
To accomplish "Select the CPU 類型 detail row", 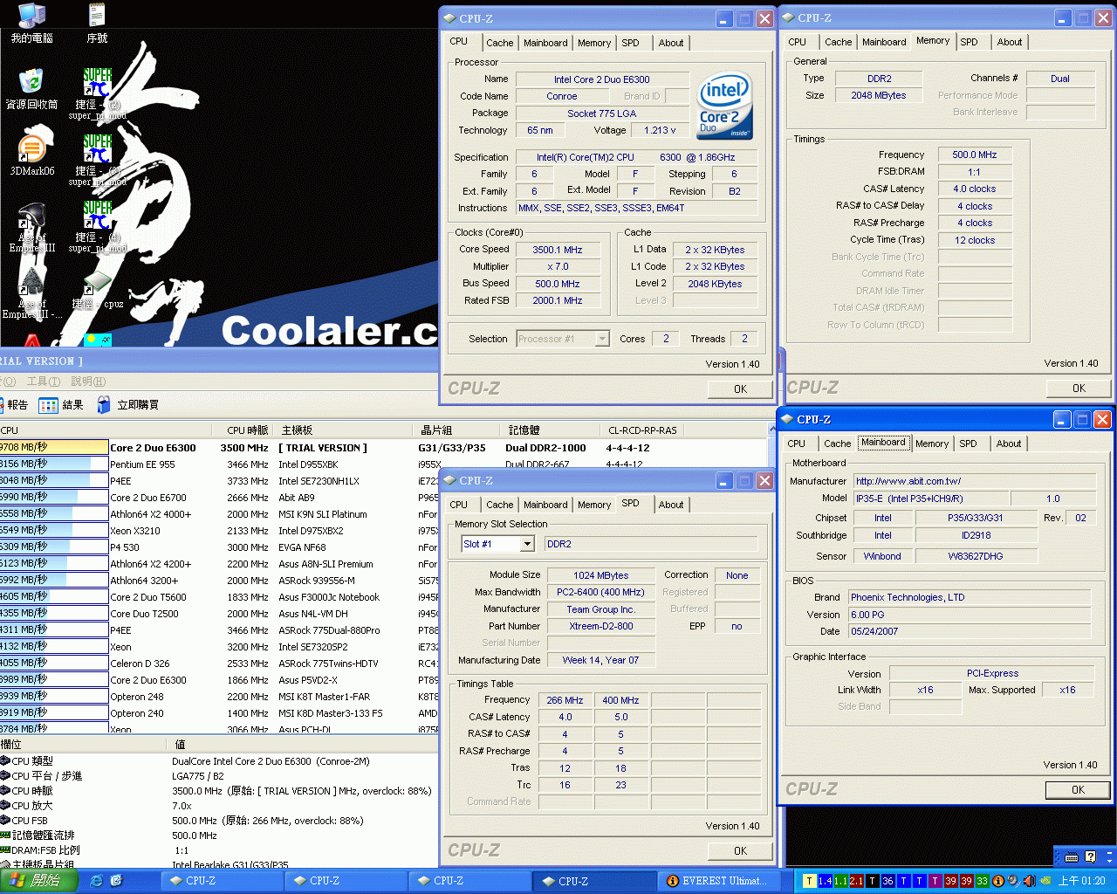I will (x=218, y=761).
